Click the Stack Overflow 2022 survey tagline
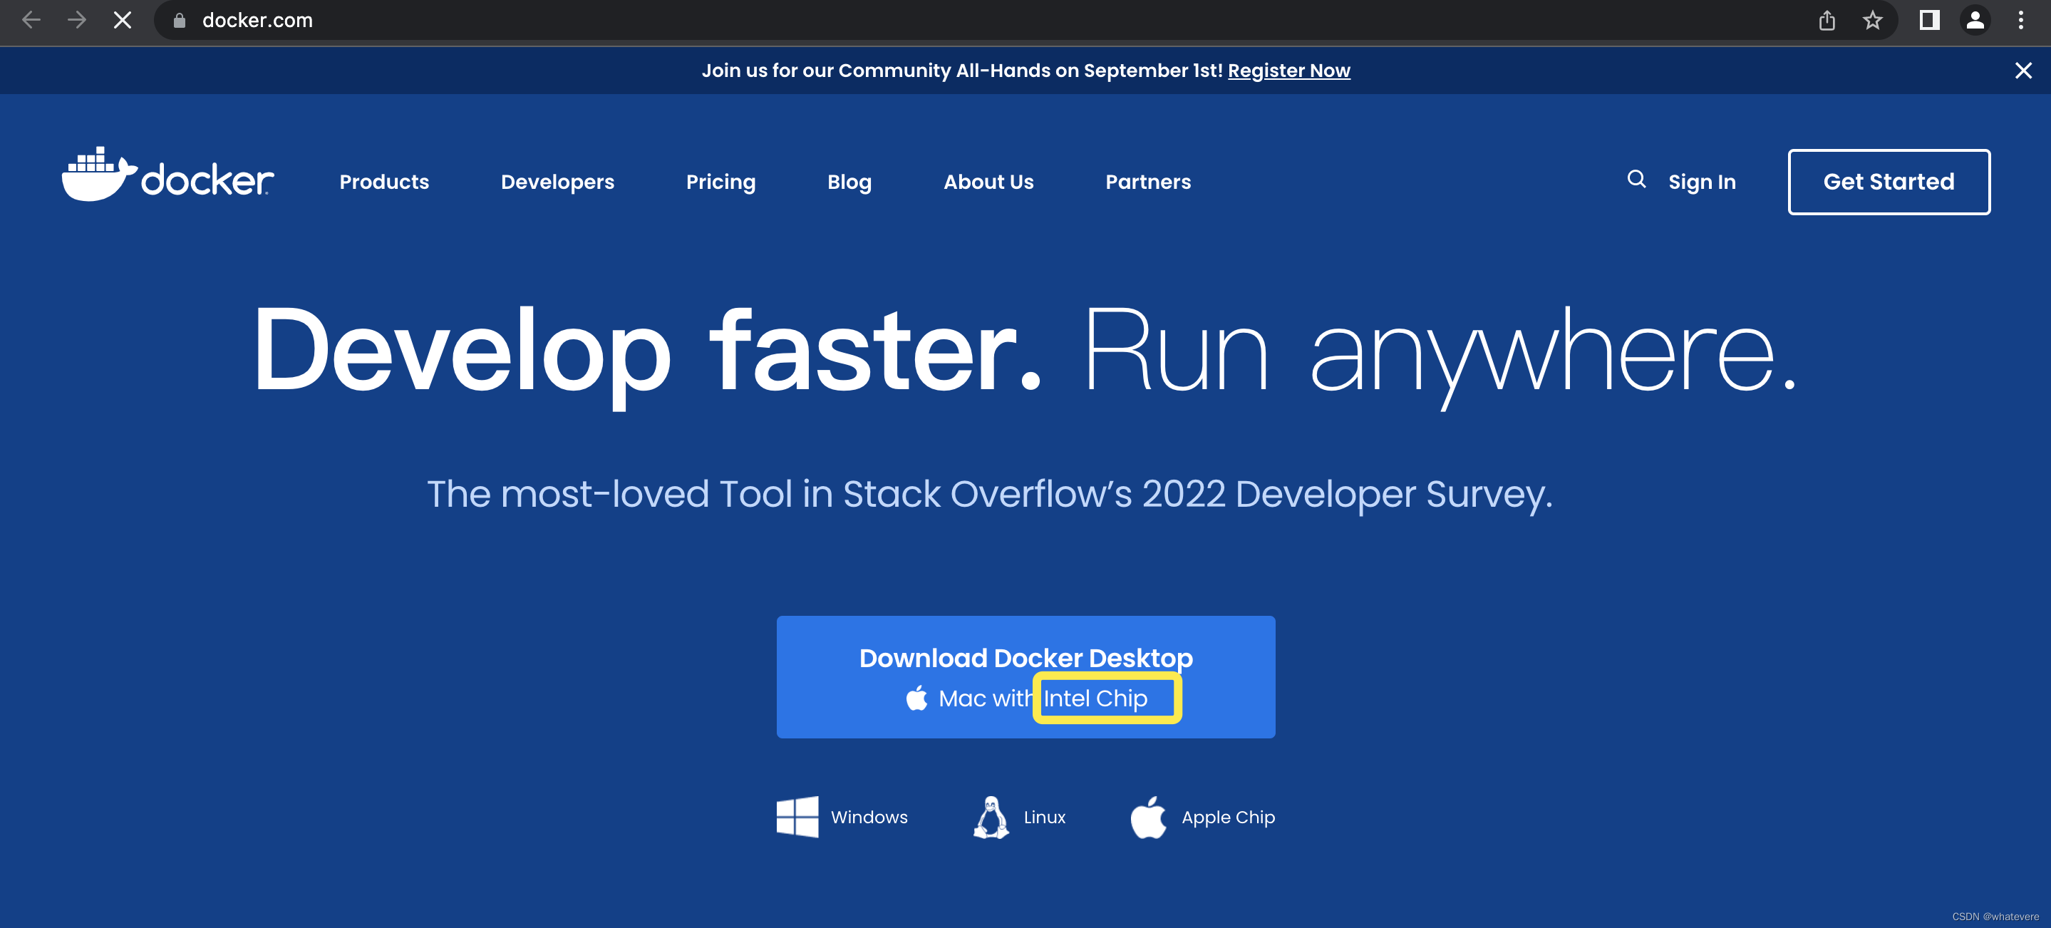Viewport: 2051px width, 928px height. (x=990, y=494)
